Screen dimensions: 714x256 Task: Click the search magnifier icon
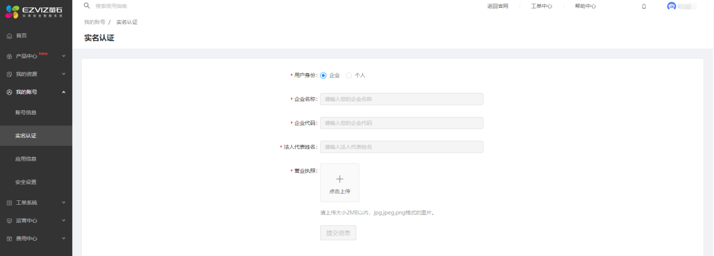point(87,6)
